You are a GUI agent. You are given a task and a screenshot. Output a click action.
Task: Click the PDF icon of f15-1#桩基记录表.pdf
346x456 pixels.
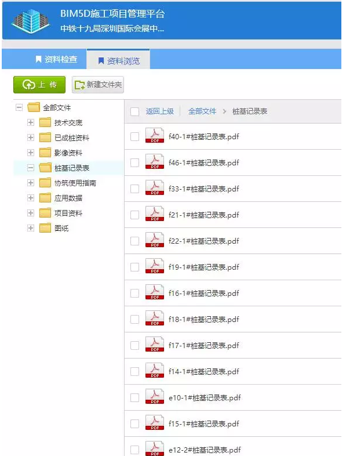[155, 422]
